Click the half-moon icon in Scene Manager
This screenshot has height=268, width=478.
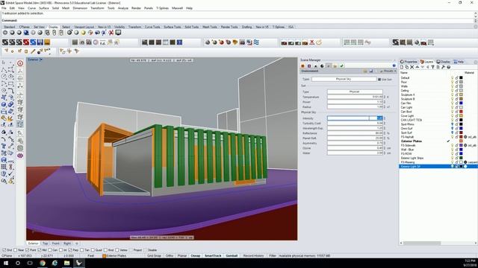tap(322, 66)
